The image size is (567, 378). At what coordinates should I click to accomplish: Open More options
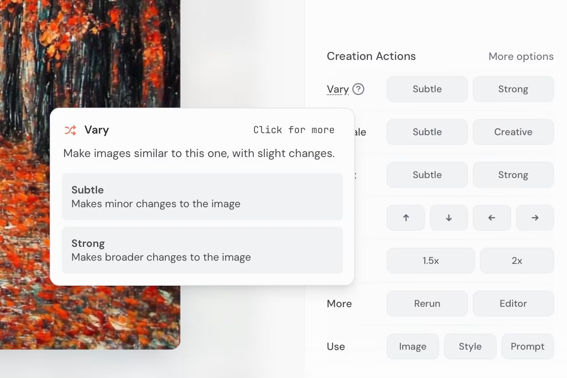tap(521, 56)
